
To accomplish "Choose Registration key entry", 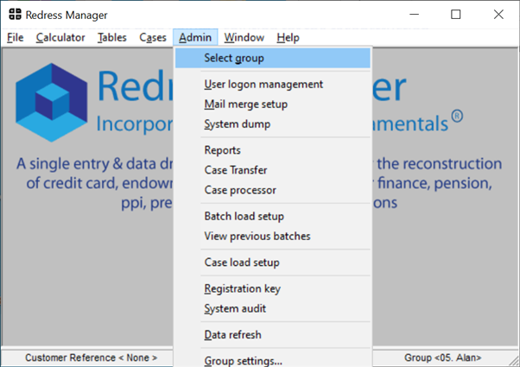I will pyautogui.click(x=273, y=288).
